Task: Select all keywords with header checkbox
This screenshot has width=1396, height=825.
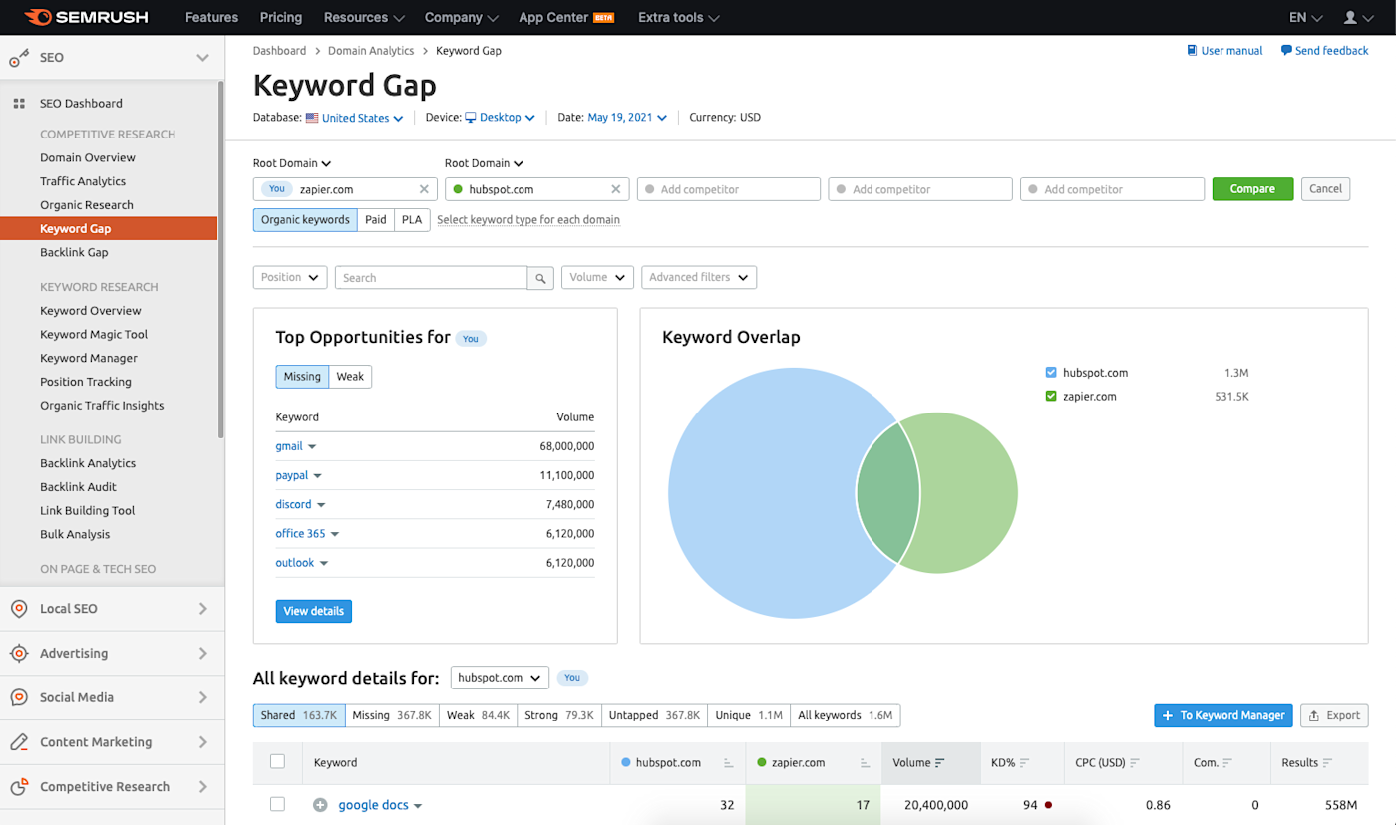Action: pyautogui.click(x=278, y=762)
